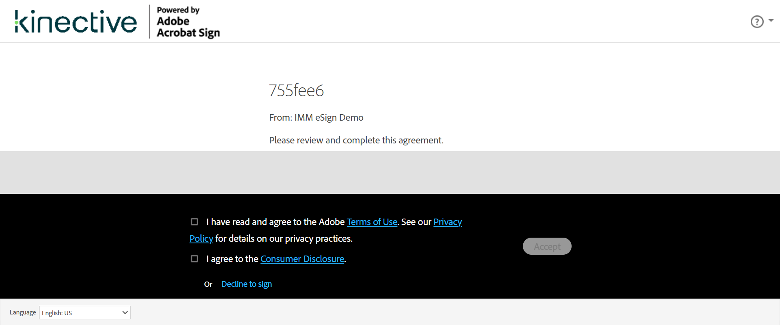The width and height of the screenshot is (780, 325).
Task: Click the language selector chevron arrow
Action: click(125, 312)
